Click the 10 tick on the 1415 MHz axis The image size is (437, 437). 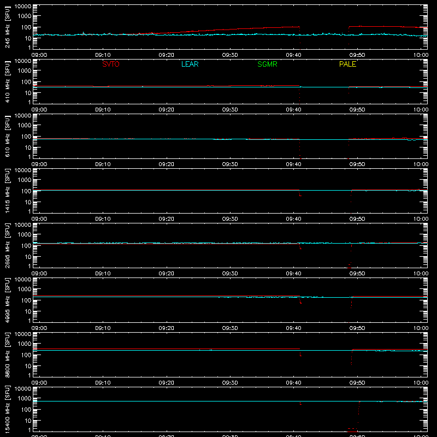coord(28,202)
